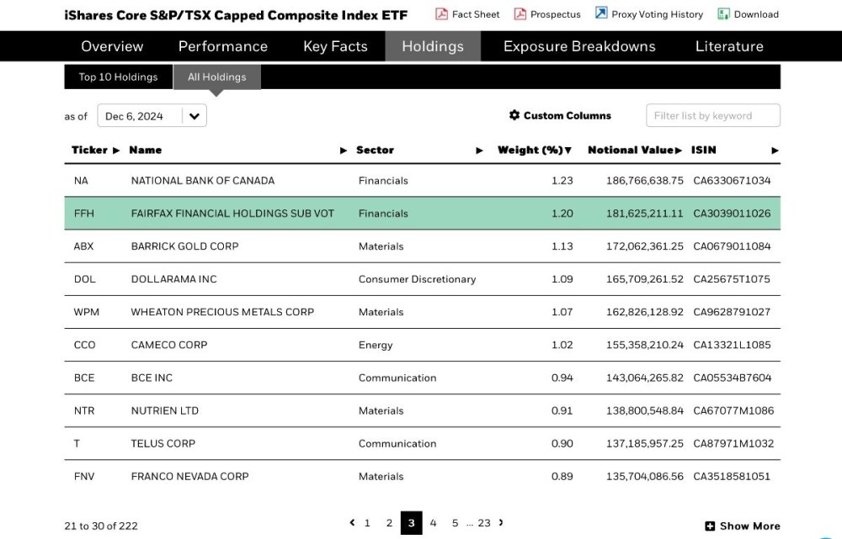The image size is (842, 539).
Task: Sort by Sector column arrow
Action: coord(480,151)
